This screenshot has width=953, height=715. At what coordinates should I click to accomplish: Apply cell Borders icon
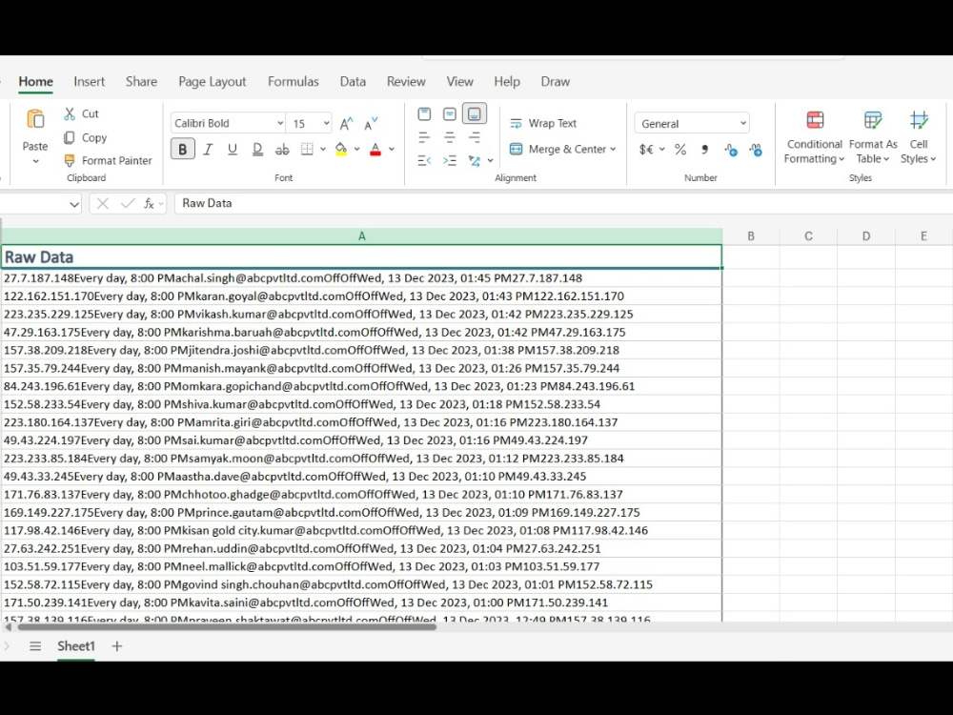(308, 150)
